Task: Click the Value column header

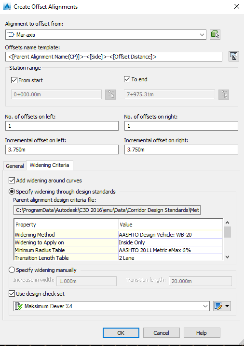Action: point(170,225)
